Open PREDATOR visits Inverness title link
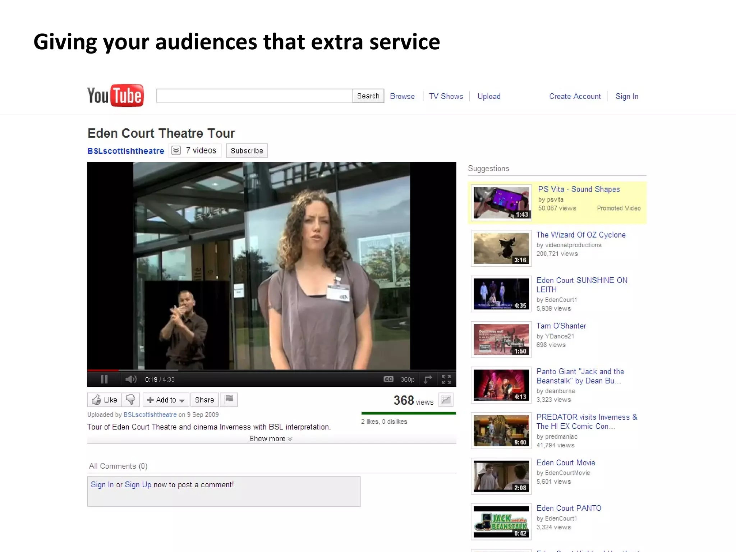Image resolution: width=736 pixels, height=552 pixels. [587, 422]
